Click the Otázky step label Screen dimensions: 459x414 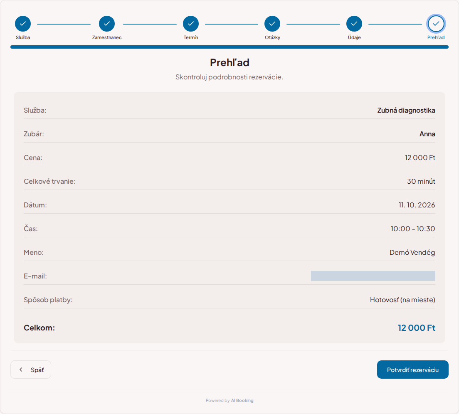(x=273, y=37)
